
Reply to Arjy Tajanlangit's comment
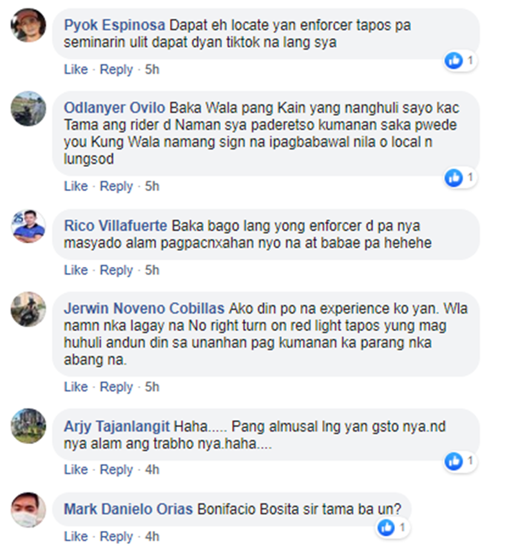click(x=116, y=469)
